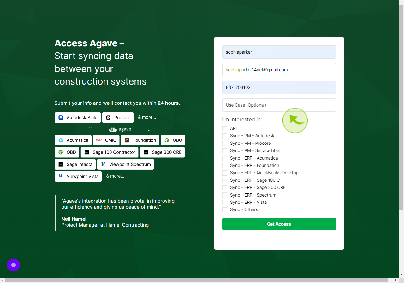404x283 pixels.
Task: Click the Viewpoint Vista badge
Action: 78,176
